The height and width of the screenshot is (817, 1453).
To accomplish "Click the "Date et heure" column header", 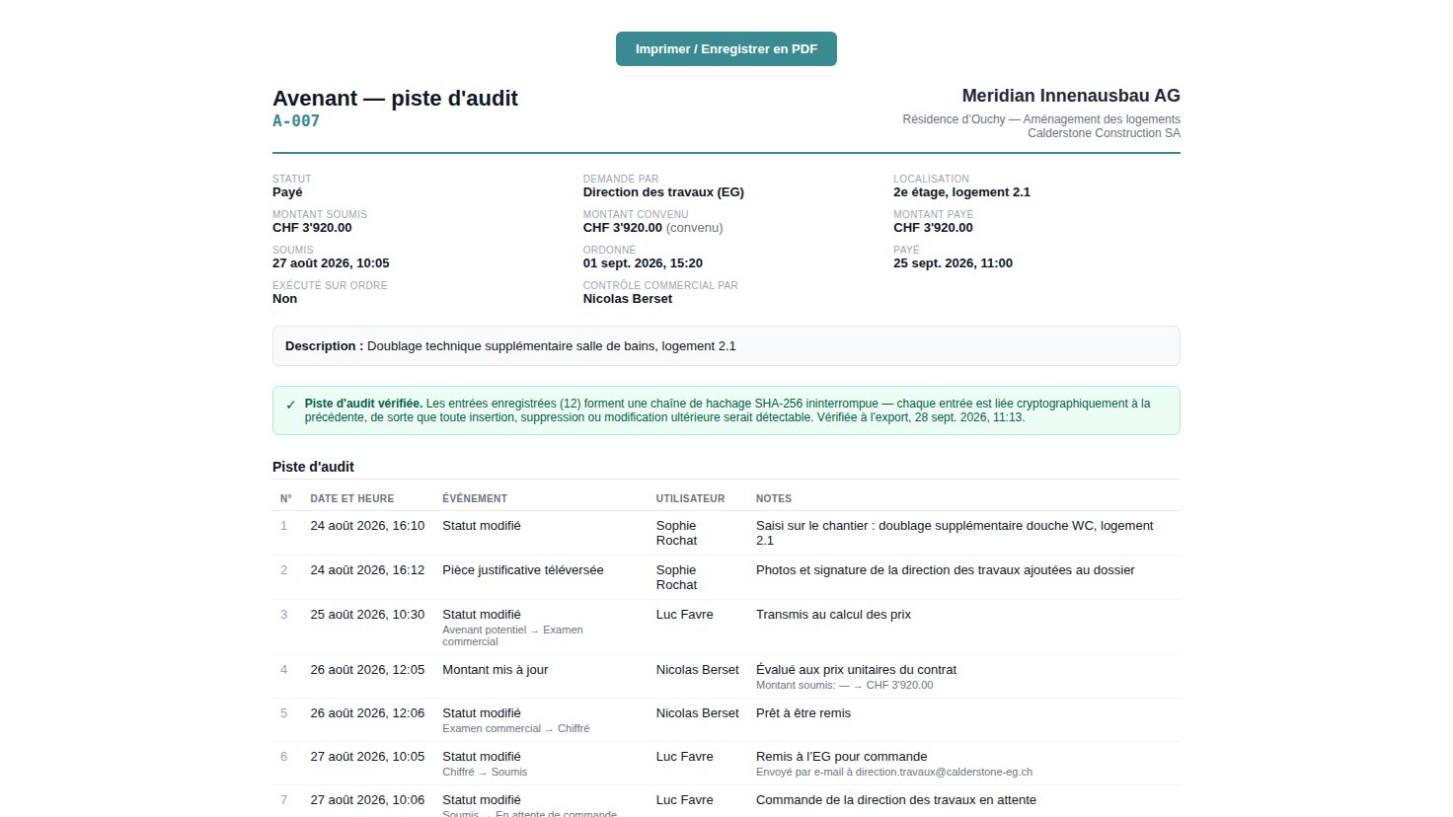I will coord(352,499).
